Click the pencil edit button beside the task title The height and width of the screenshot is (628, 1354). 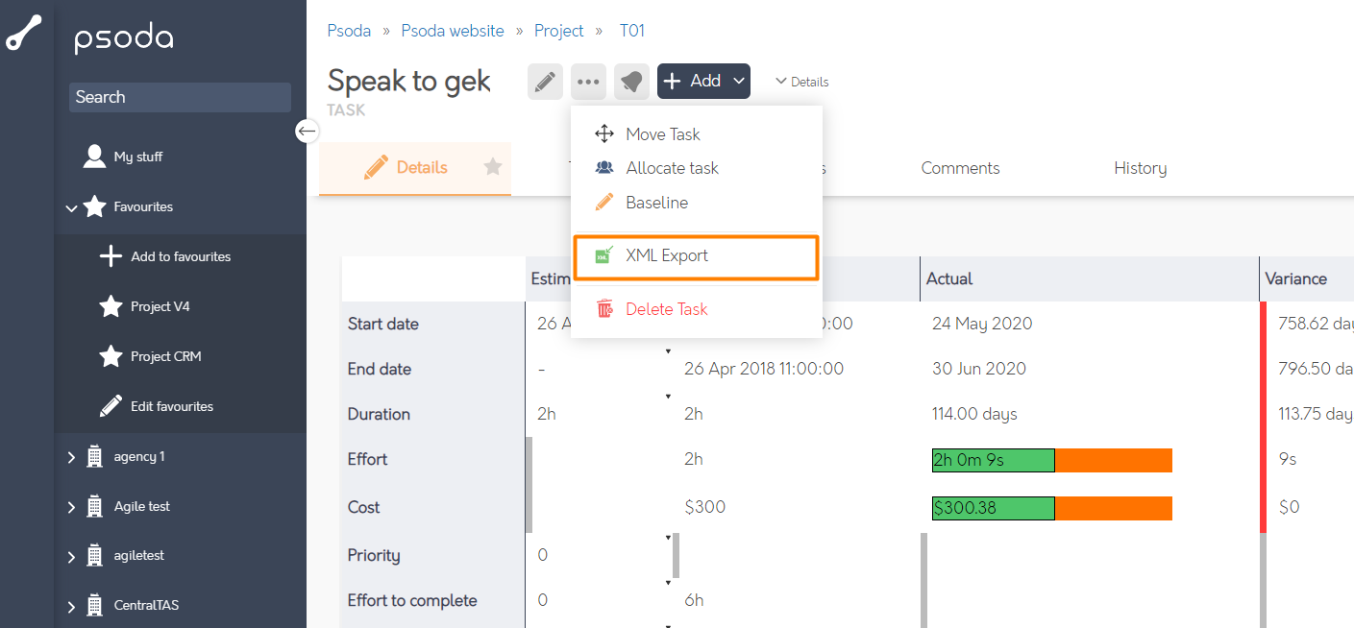pos(545,82)
